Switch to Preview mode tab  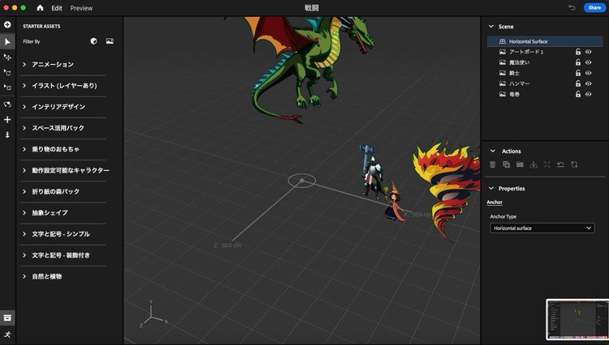(x=81, y=8)
